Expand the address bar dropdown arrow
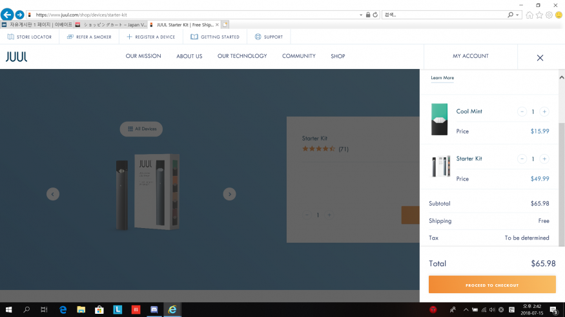The width and height of the screenshot is (565, 317). (360, 14)
